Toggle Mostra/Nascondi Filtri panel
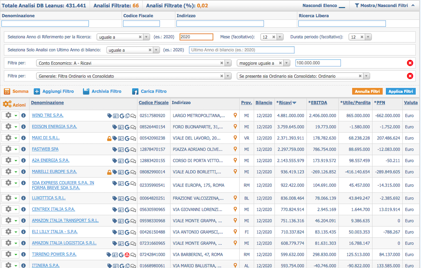 click(385, 6)
